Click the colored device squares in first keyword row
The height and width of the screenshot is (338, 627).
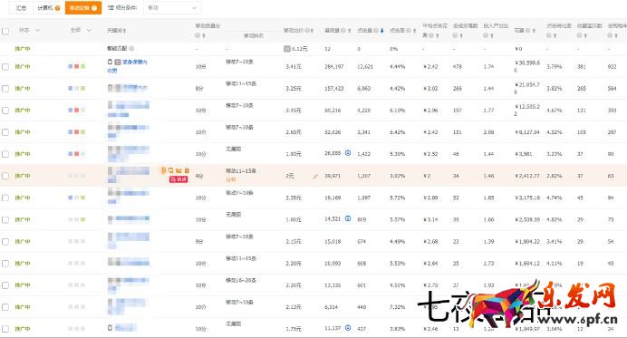tap(76, 66)
